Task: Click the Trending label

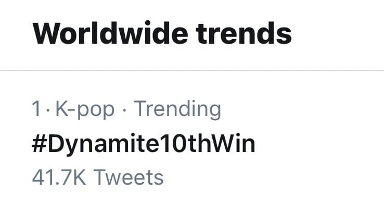Action: coord(177,109)
